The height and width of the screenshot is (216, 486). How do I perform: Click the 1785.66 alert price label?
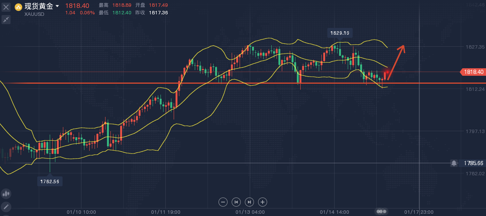pos(474,163)
